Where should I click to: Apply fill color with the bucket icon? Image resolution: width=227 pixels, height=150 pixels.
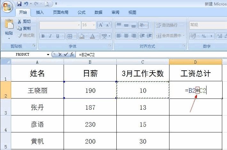pyautogui.click(x=82, y=36)
